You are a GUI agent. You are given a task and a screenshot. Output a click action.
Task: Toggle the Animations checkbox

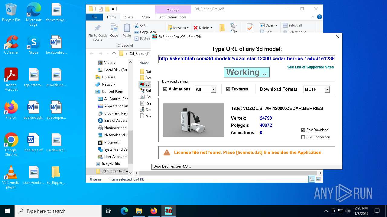coord(165,89)
